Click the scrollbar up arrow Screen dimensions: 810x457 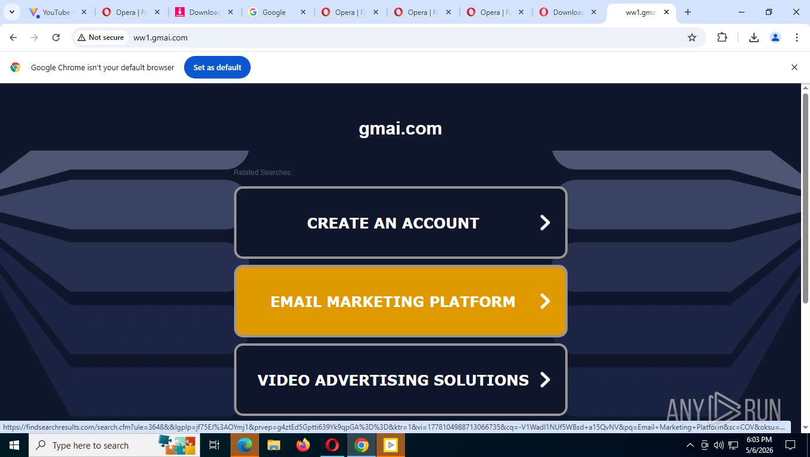tap(805, 88)
